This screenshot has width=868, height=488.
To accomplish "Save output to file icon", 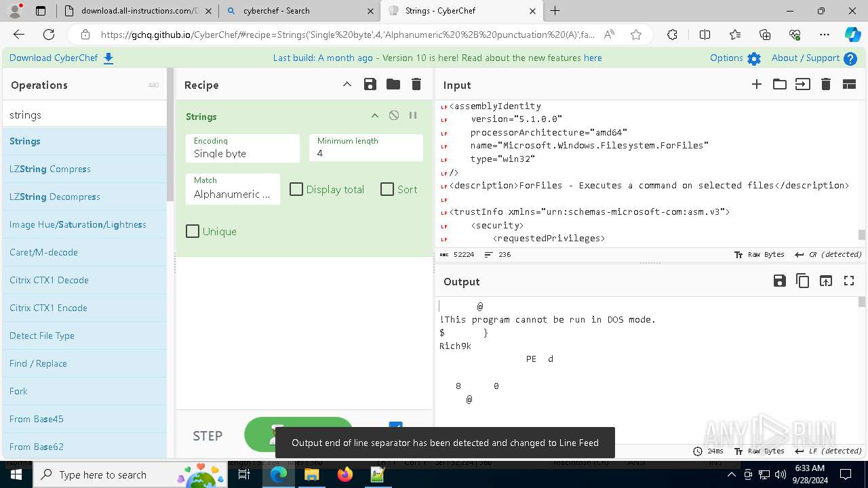I will (780, 281).
